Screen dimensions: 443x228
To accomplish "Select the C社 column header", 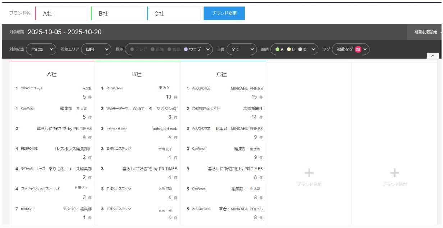I will [x=221, y=75].
